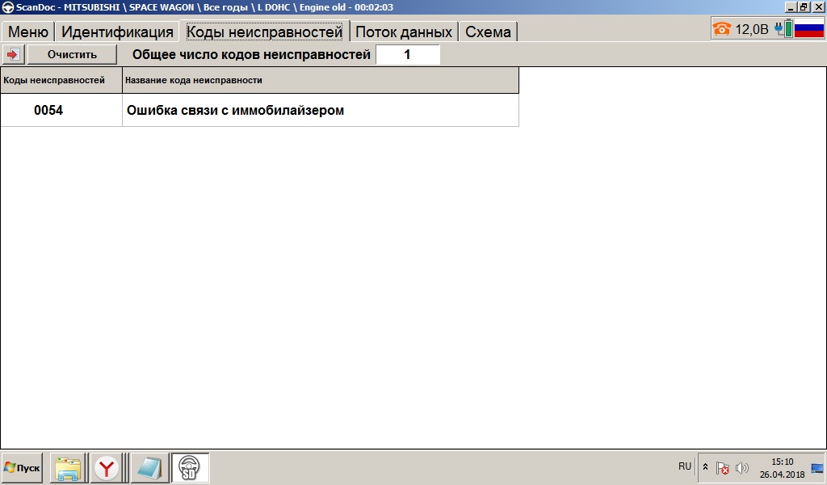Click the Russian flag language icon
This screenshot has width=827, height=485.
tap(809, 28)
